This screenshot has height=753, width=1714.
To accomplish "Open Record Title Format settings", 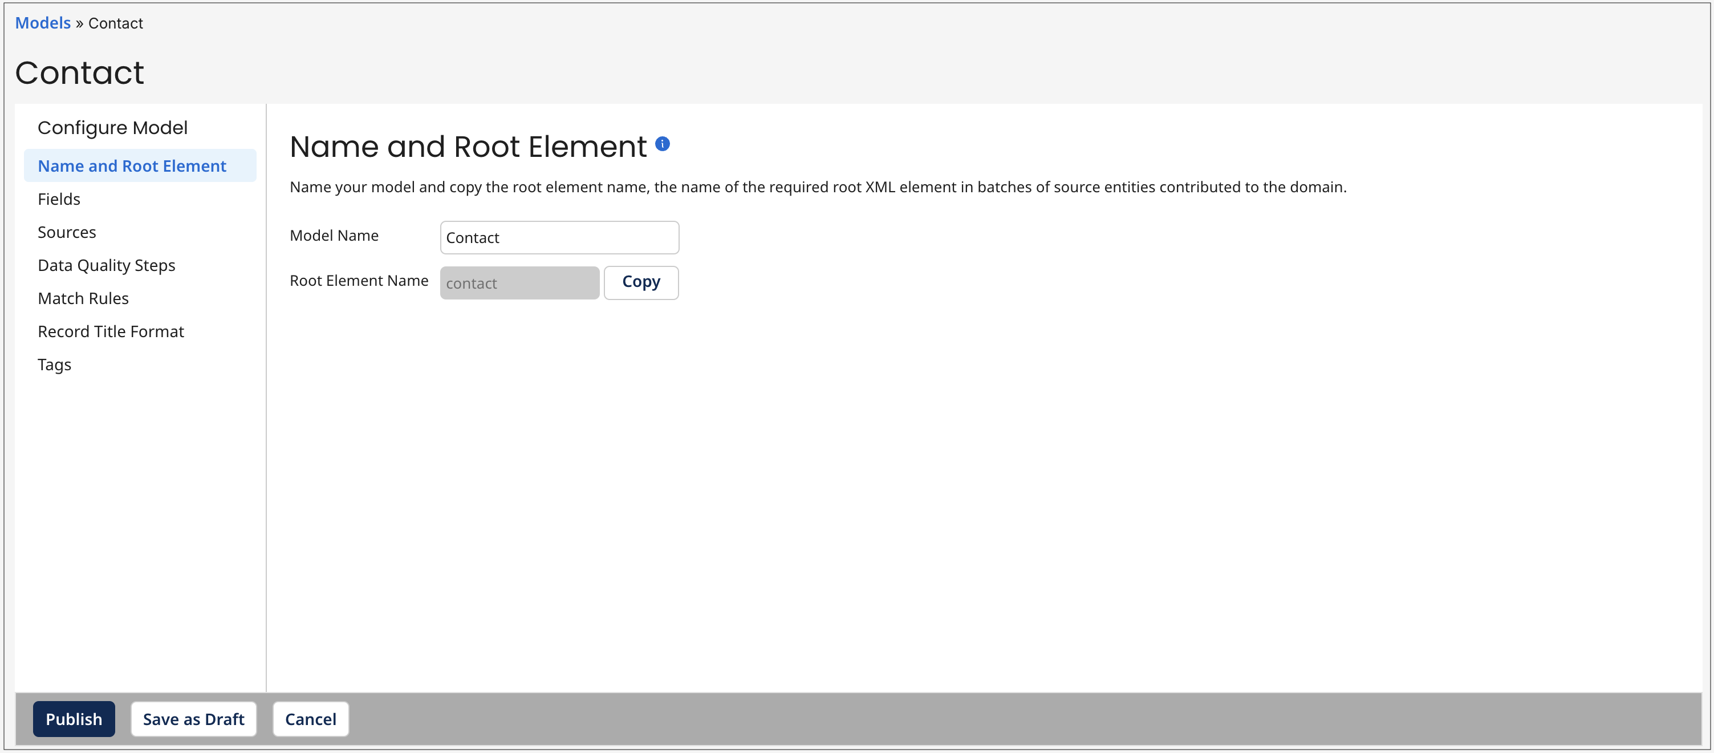I will point(111,331).
